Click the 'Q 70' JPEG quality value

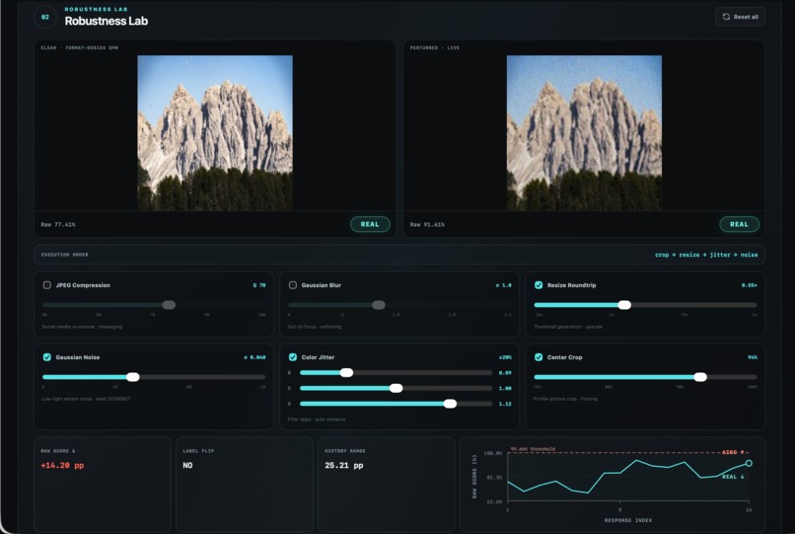tap(259, 285)
